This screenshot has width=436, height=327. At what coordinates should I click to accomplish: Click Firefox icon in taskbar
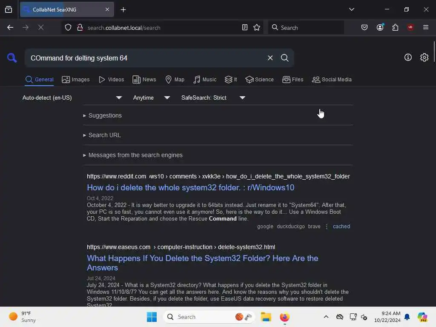pos(284,317)
